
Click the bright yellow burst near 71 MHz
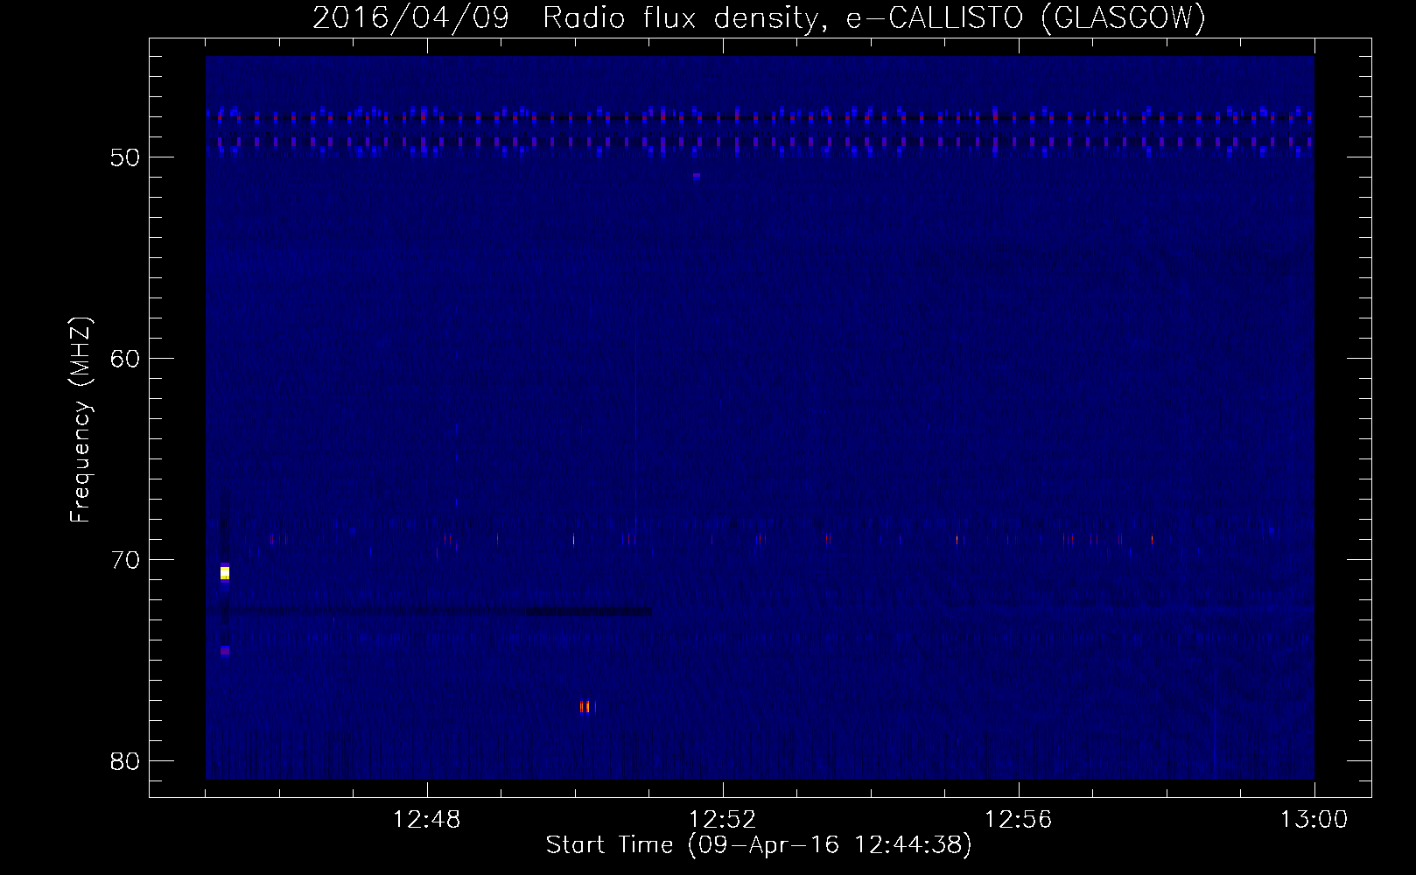pyautogui.click(x=225, y=573)
